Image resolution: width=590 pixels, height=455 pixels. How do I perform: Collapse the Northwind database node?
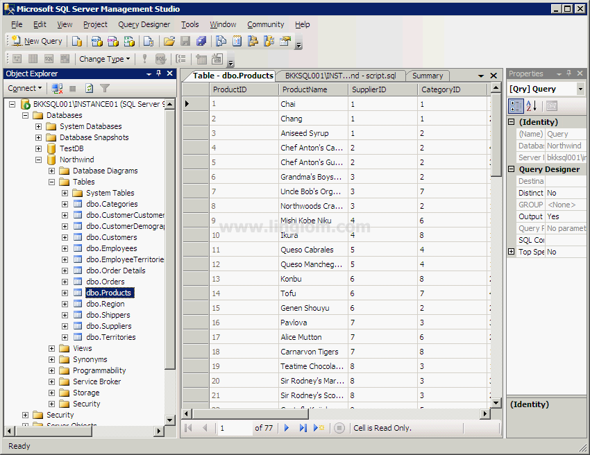click(x=38, y=160)
